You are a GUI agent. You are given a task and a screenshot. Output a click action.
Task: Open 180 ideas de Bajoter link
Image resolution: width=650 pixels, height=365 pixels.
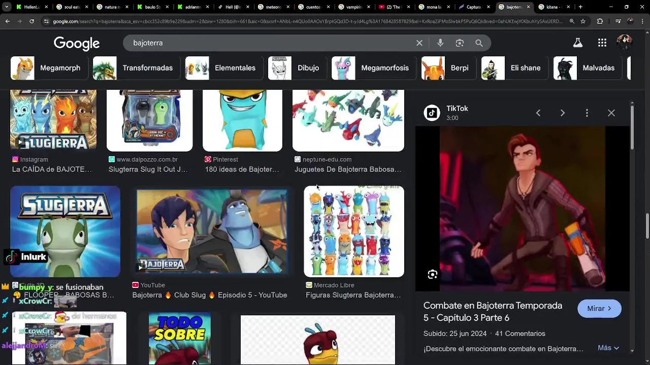tap(242, 169)
